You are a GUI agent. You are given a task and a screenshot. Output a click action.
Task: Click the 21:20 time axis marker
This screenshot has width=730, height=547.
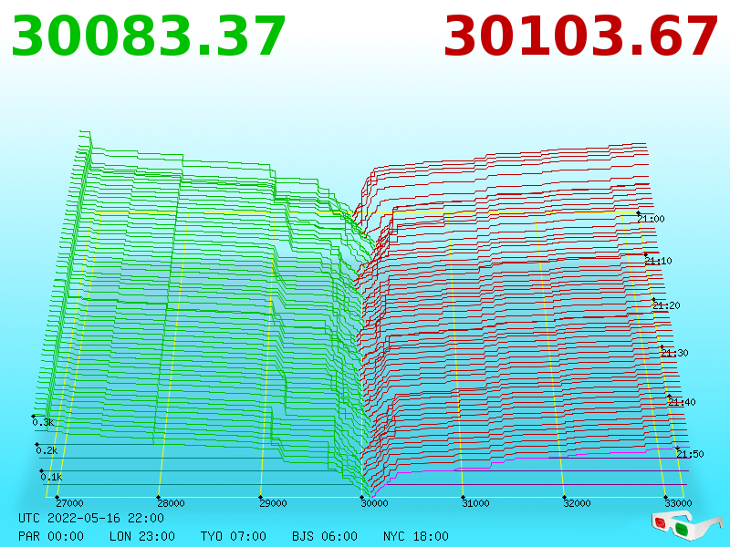666,305
